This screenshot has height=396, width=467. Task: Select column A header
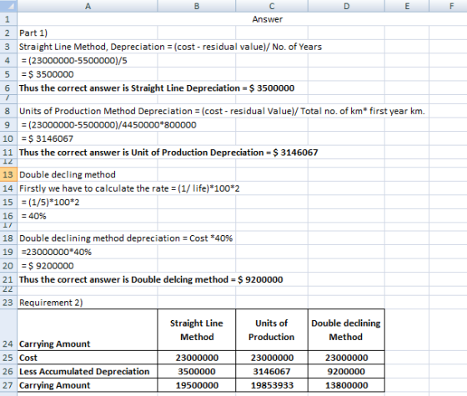pos(88,6)
